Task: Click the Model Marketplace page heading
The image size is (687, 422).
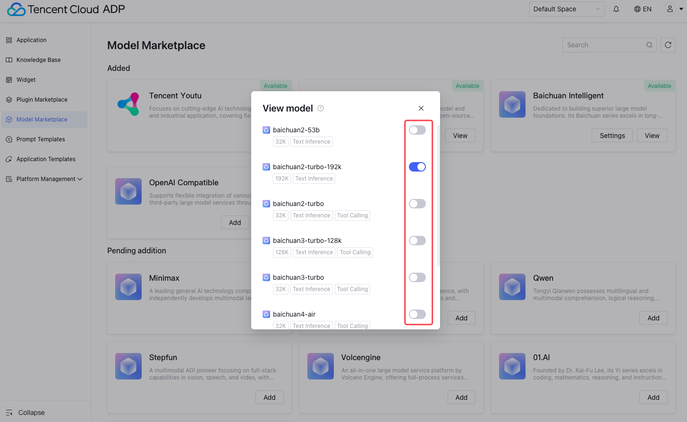Action: click(x=156, y=45)
